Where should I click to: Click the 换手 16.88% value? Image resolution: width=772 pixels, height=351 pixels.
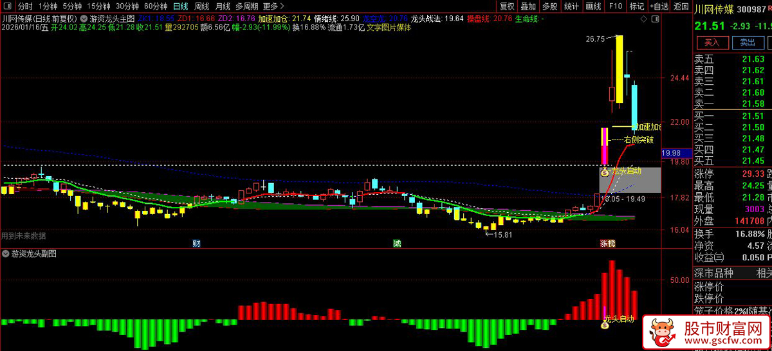pos(749,233)
